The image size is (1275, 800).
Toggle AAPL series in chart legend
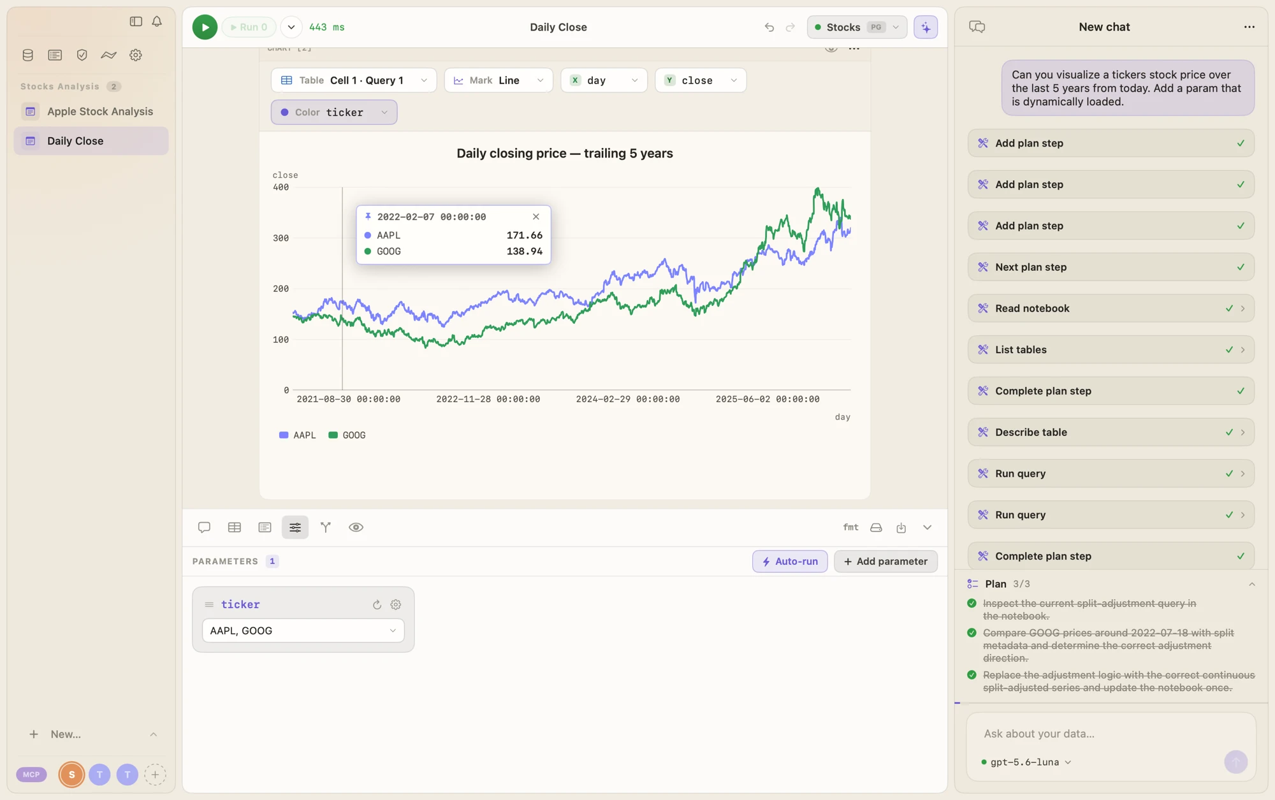click(298, 435)
